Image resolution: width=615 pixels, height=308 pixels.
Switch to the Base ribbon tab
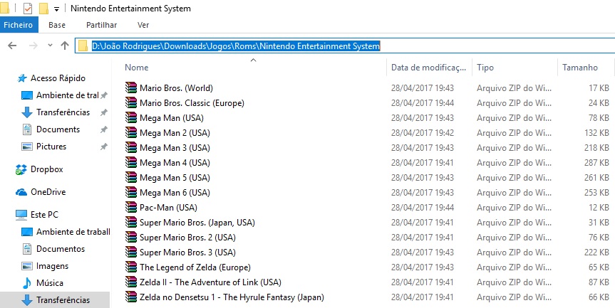[57, 25]
